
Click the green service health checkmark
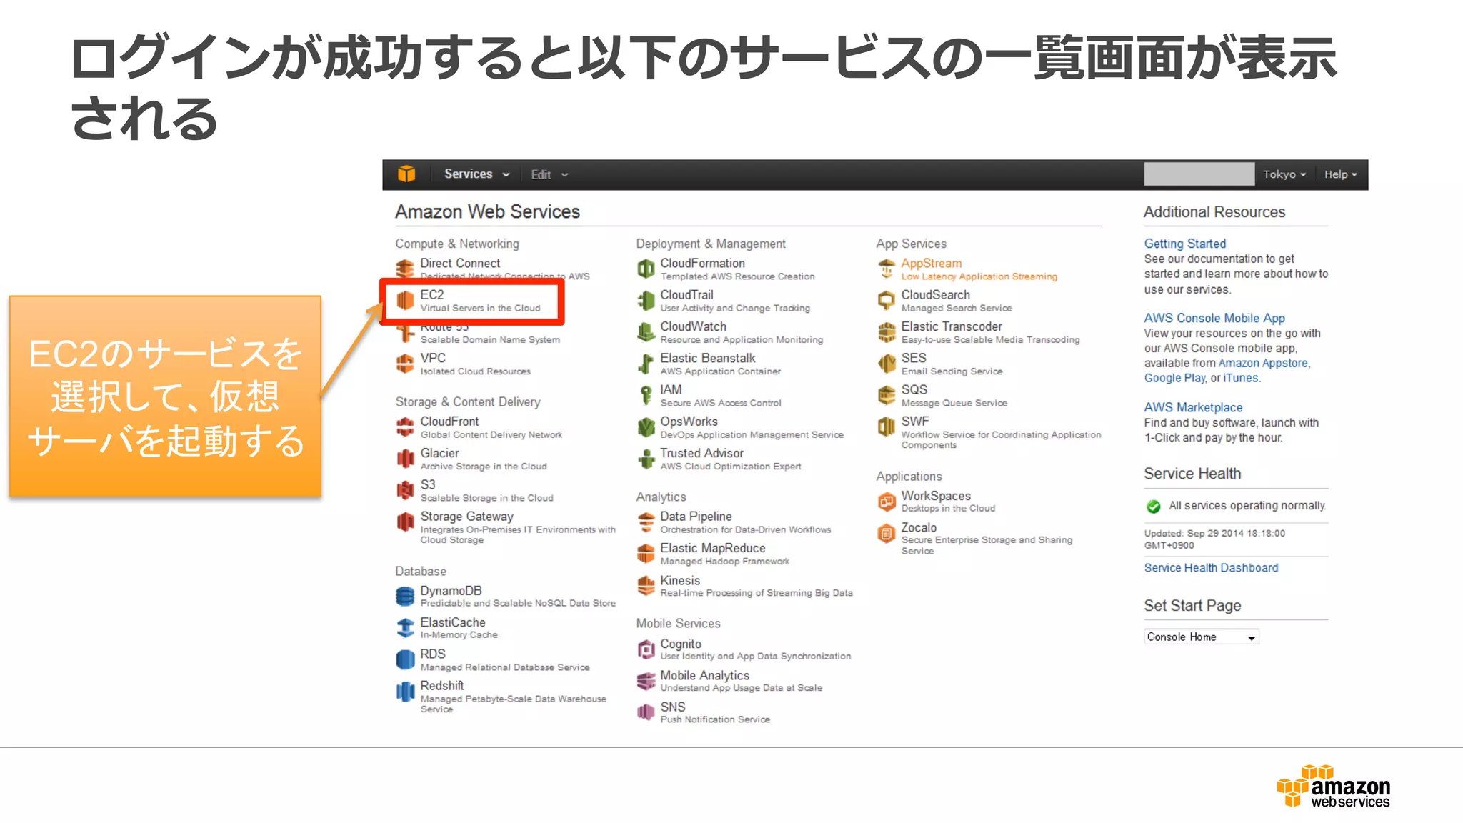(1153, 506)
